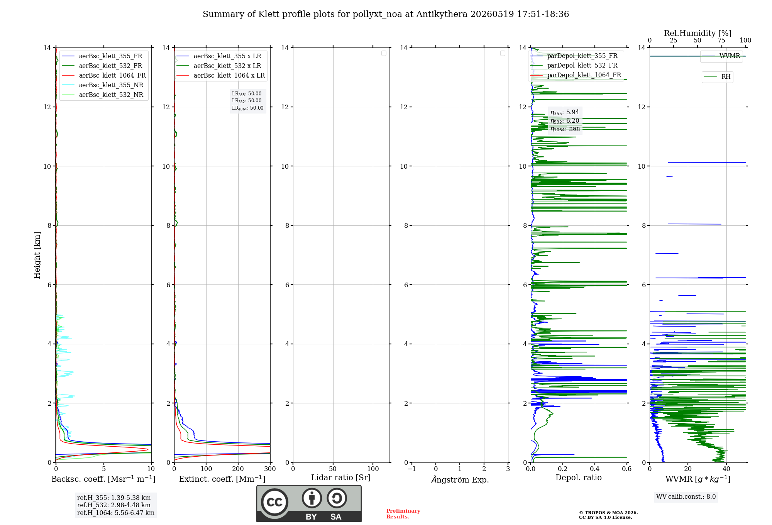This screenshot has width=772, height=525.
Task: Click the empty legend box in Lidar ratio plot
Action: 384,53
